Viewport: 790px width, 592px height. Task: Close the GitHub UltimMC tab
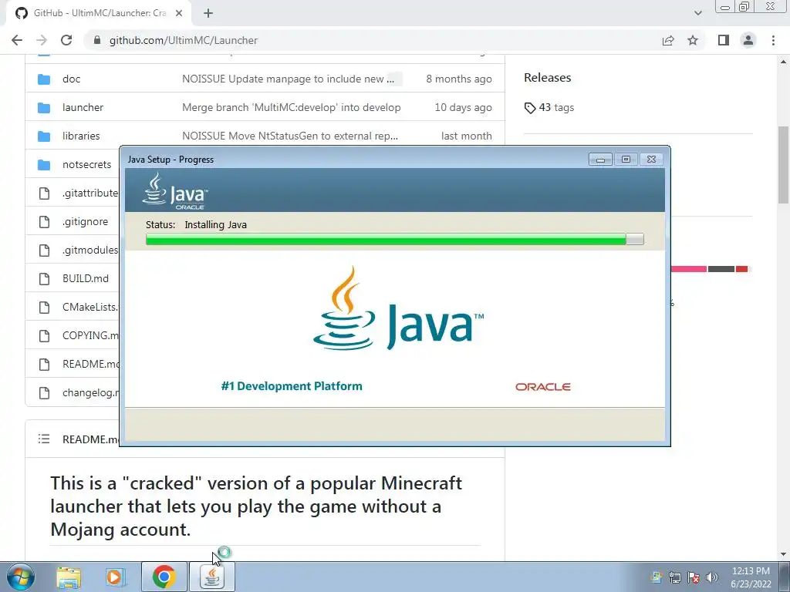(179, 14)
